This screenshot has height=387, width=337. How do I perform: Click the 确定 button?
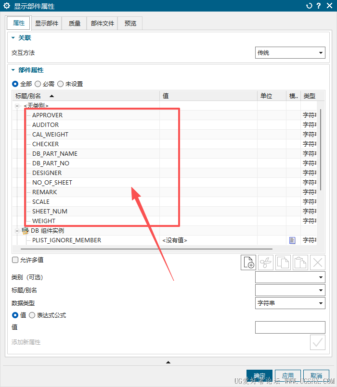click(259, 376)
